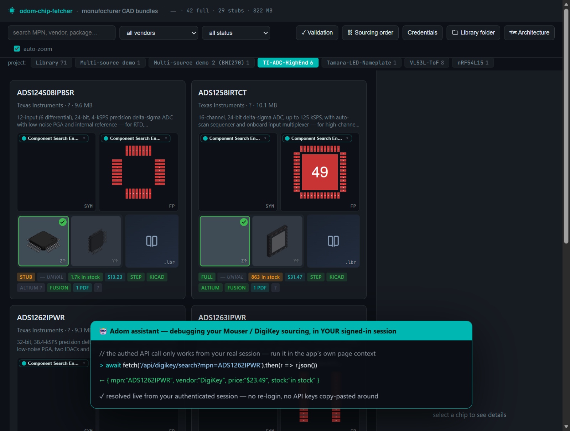Switch to Tamara-LED-Nameplate 1 project tab
Image resolution: width=570 pixels, height=431 pixels.
pos(362,63)
